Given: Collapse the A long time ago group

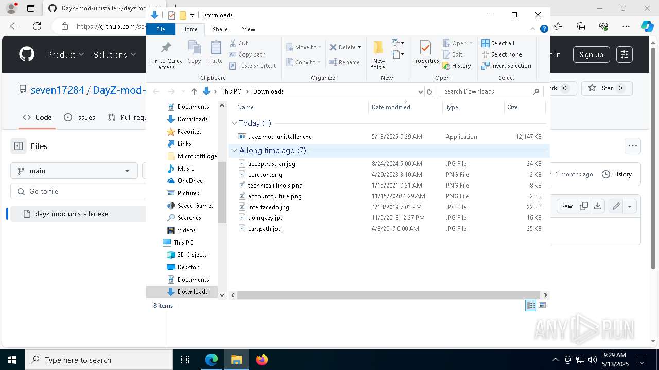Looking at the screenshot, I should [x=235, y=151].
